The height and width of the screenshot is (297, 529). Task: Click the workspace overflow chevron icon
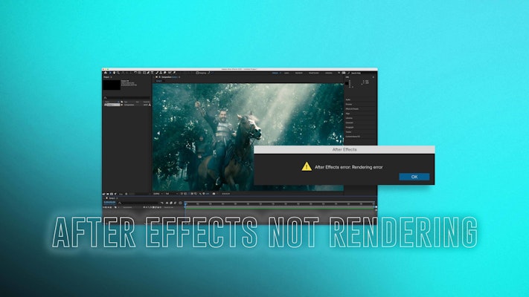[339, 73]
